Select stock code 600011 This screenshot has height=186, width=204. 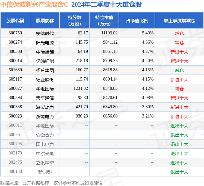click(x=15, y=125)
